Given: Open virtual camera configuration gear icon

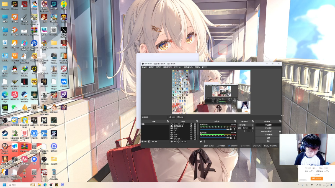Looking at the screenshot, I should (x=280, y=132).
